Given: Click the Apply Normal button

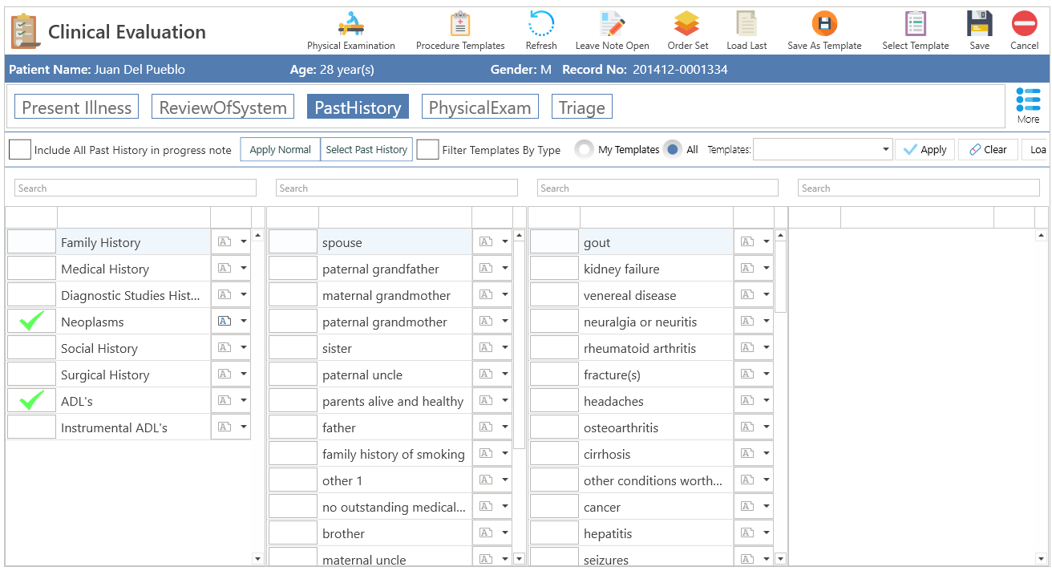Looking at the screenshot, I should [281, 150].
